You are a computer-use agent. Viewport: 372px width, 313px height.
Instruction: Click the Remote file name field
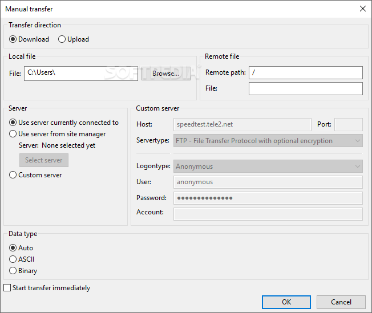pyautogui.click(x=306, y=89)
